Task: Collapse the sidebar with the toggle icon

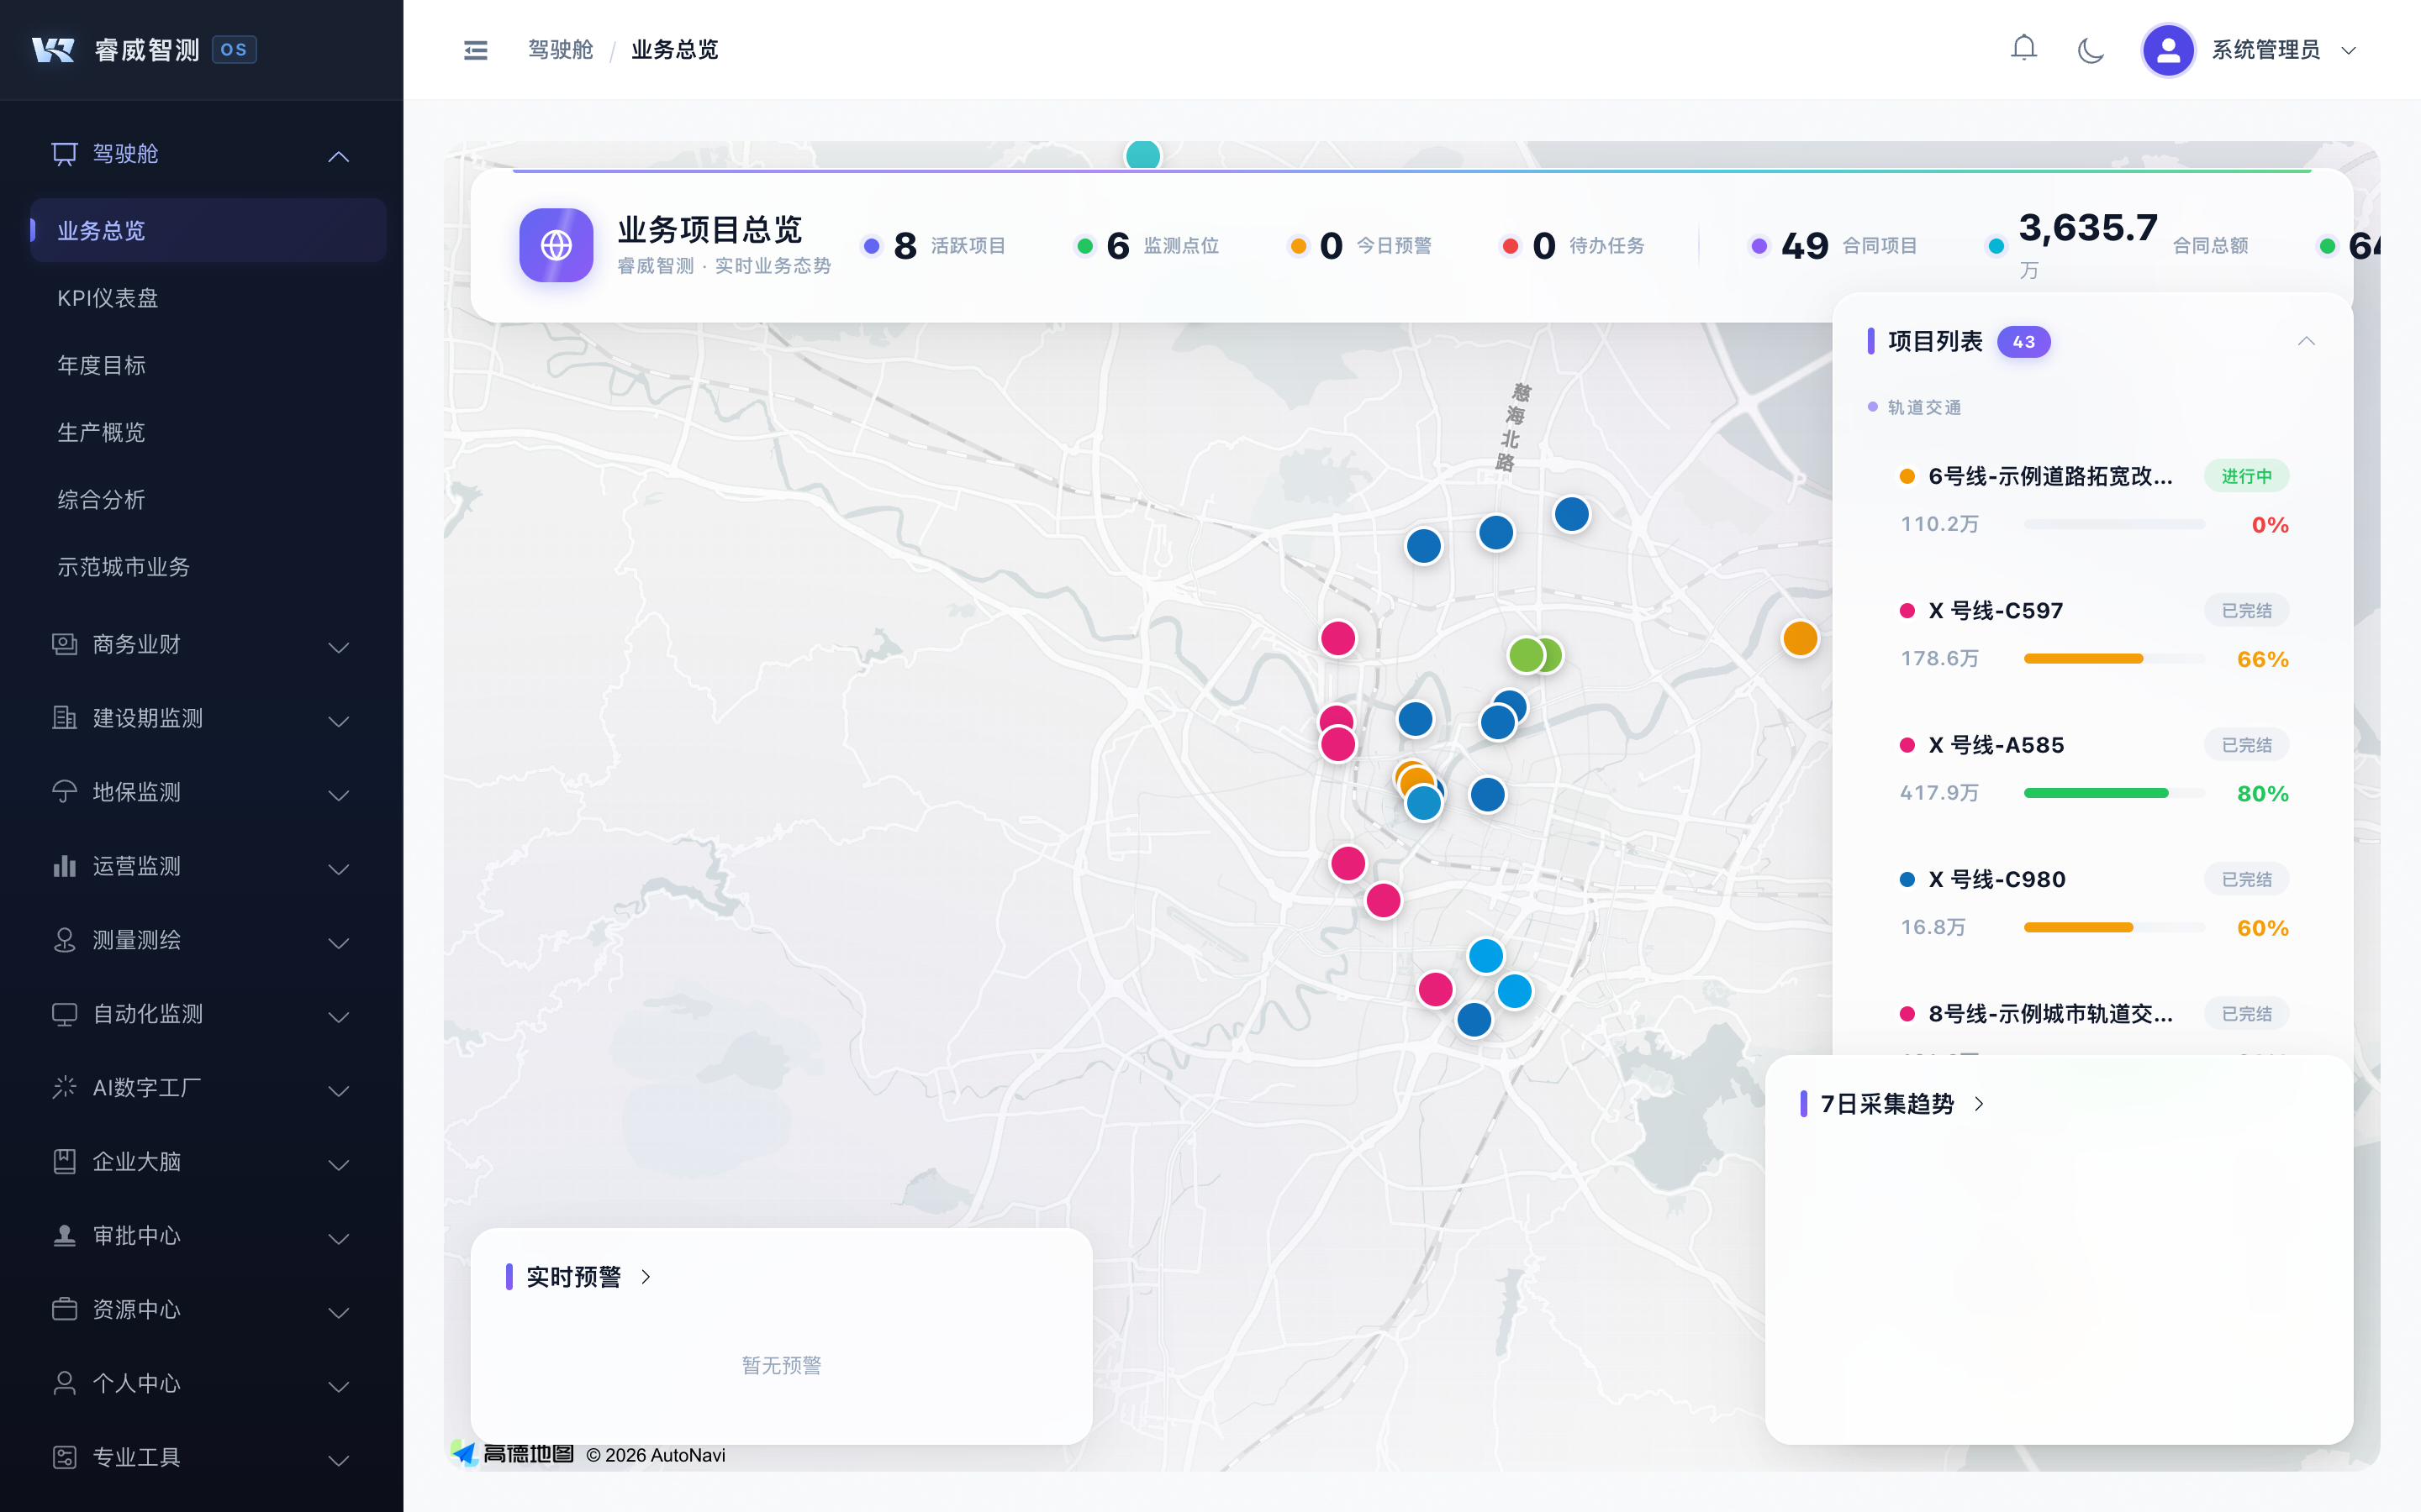Action: pyautogui.click(x=475, y=49)
